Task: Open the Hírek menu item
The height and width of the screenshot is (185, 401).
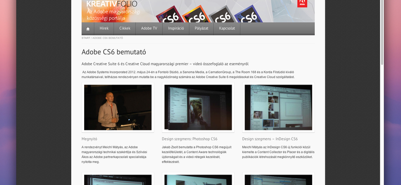Action: pos(104,28)
